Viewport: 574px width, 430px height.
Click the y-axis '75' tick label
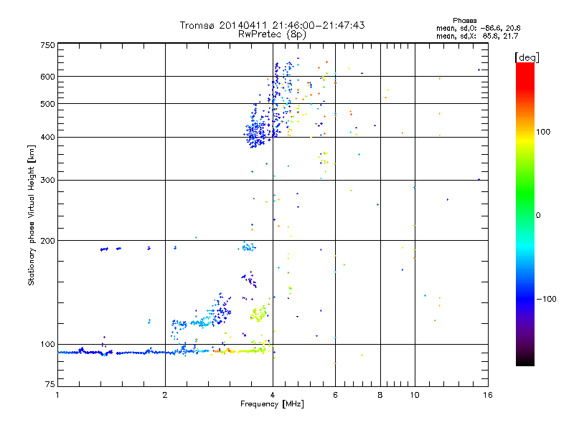click(x=50, y=384)
